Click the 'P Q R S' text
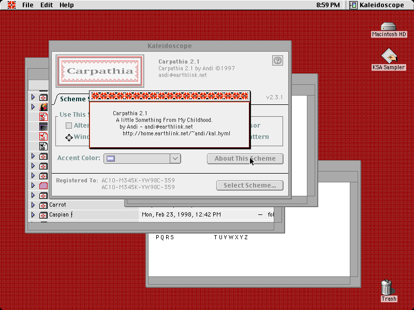 point(165,238)
